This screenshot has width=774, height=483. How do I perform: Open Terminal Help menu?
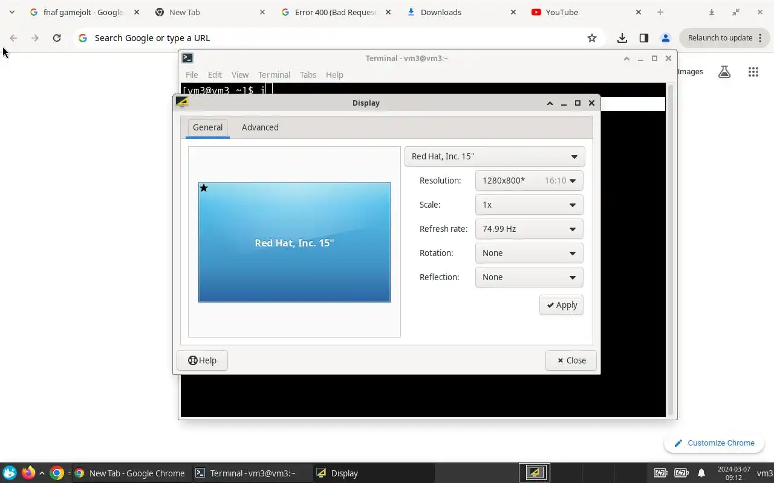click(334, 75)
